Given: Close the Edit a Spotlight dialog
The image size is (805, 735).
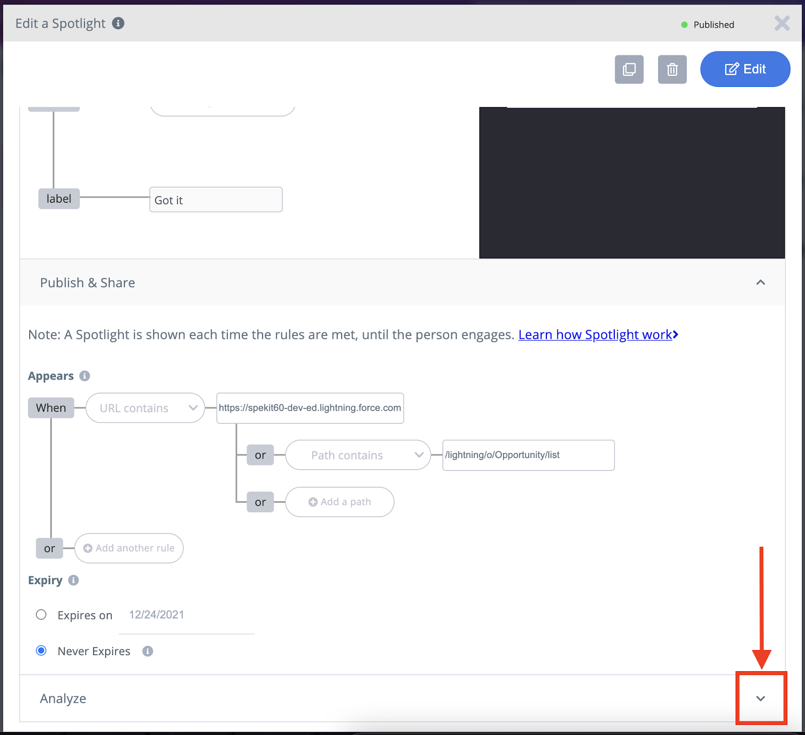Looking at the screenshot, I should click(782, 23).
